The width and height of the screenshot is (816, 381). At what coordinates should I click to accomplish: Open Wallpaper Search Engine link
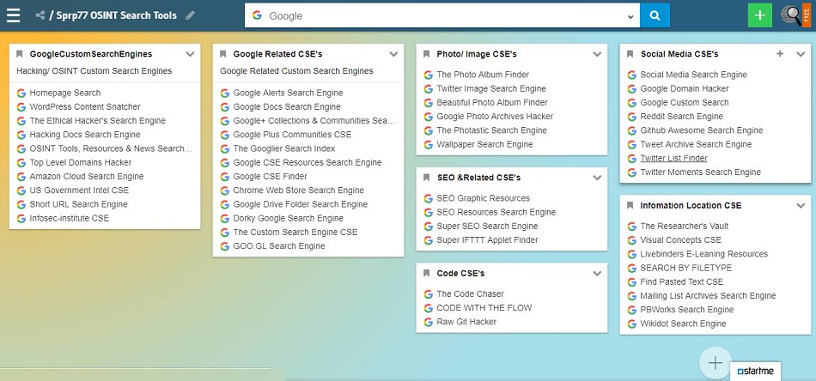click(x=484, y=144)
